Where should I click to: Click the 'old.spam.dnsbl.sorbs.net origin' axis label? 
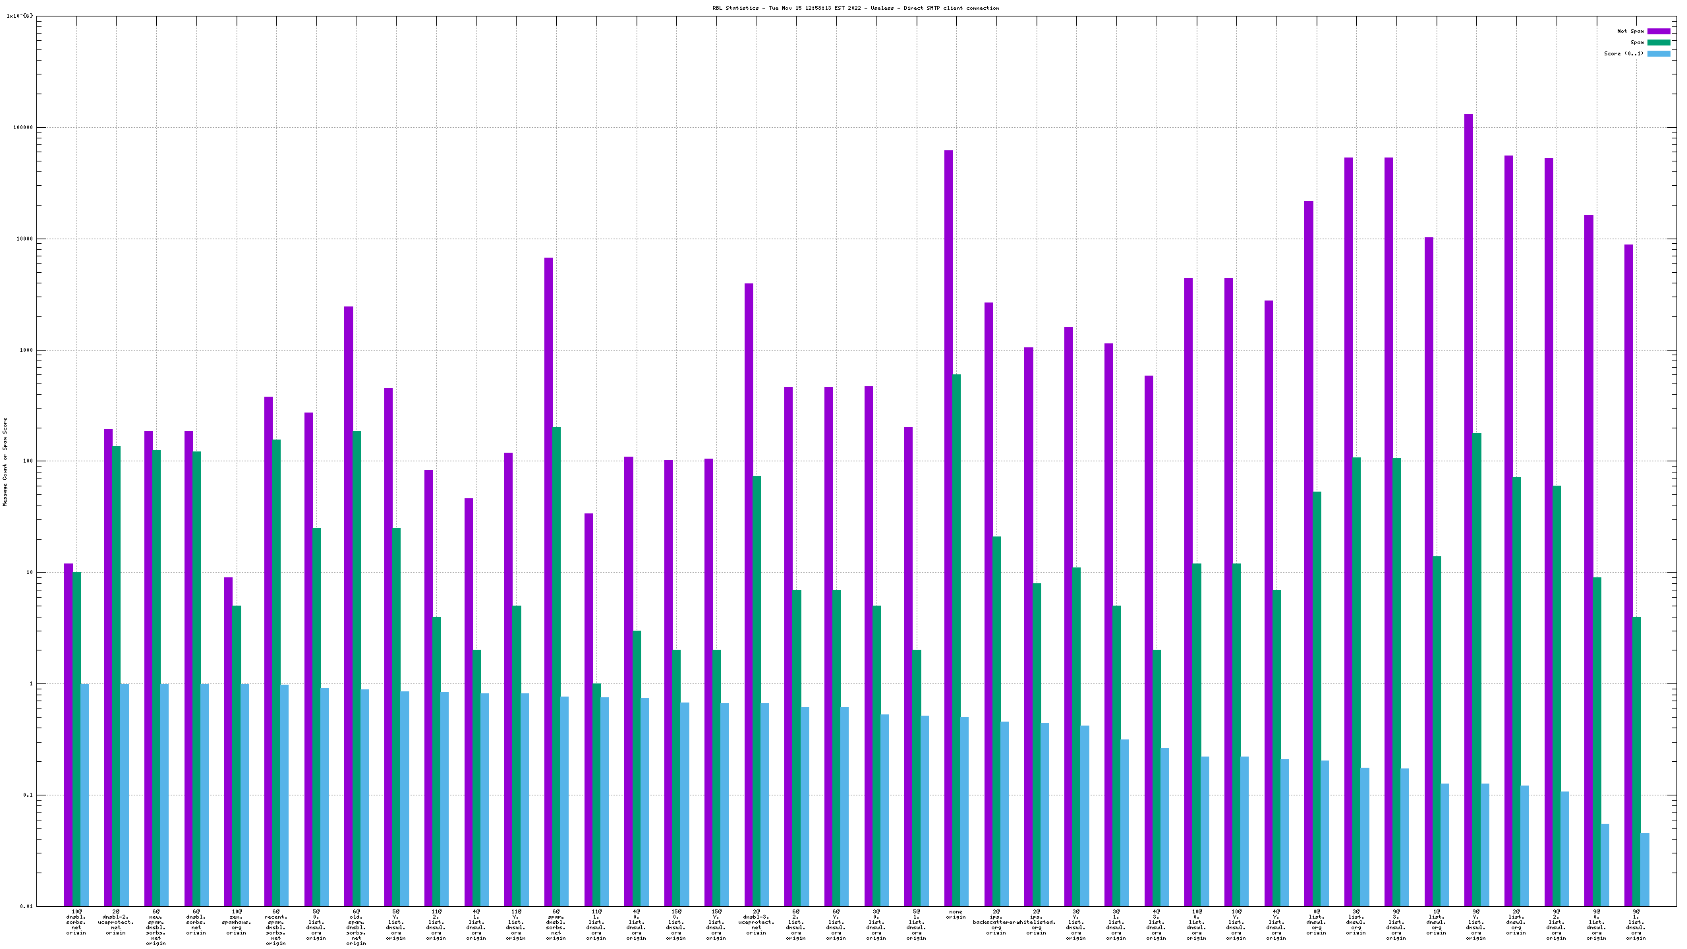point(356,927)
